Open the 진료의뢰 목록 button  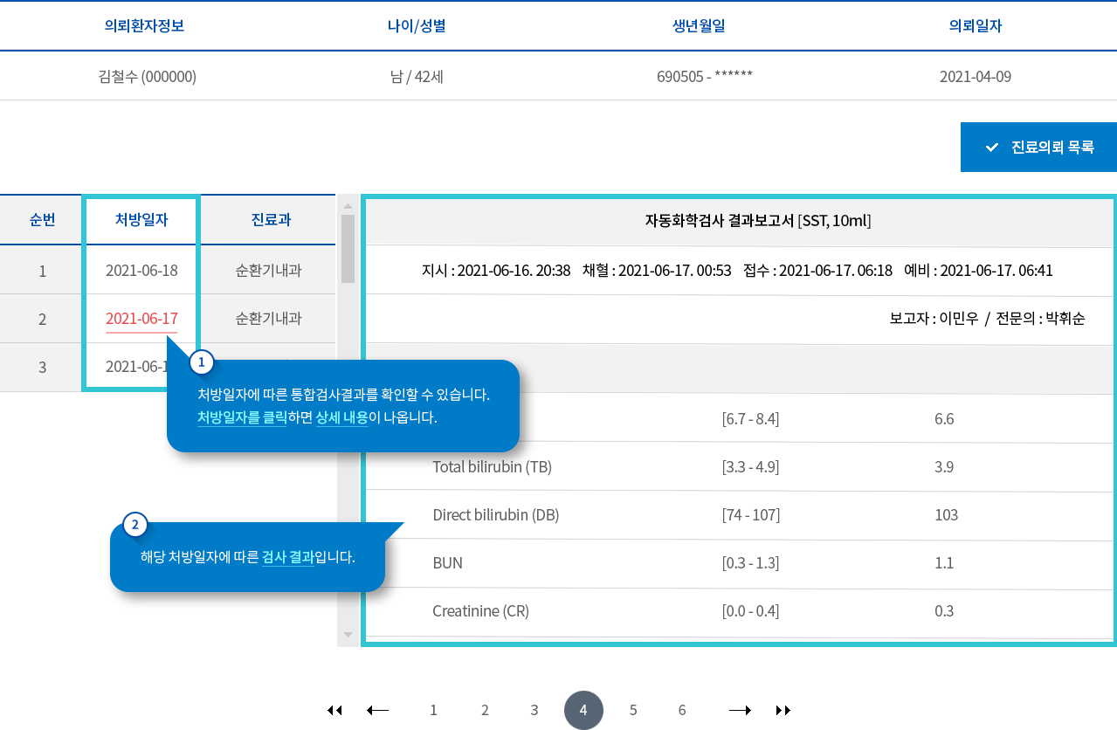(1038, 148)
